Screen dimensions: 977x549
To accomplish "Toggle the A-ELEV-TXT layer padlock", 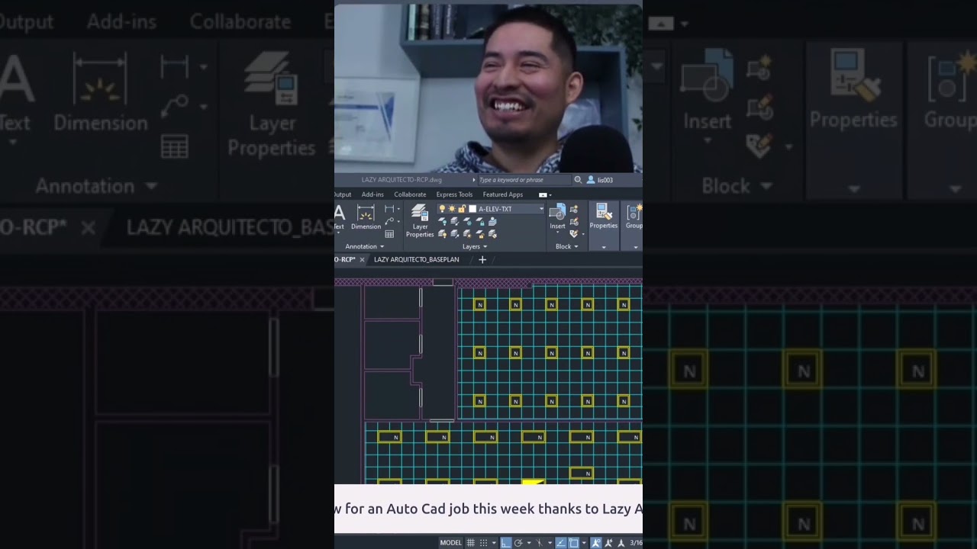I will (462, 209).
